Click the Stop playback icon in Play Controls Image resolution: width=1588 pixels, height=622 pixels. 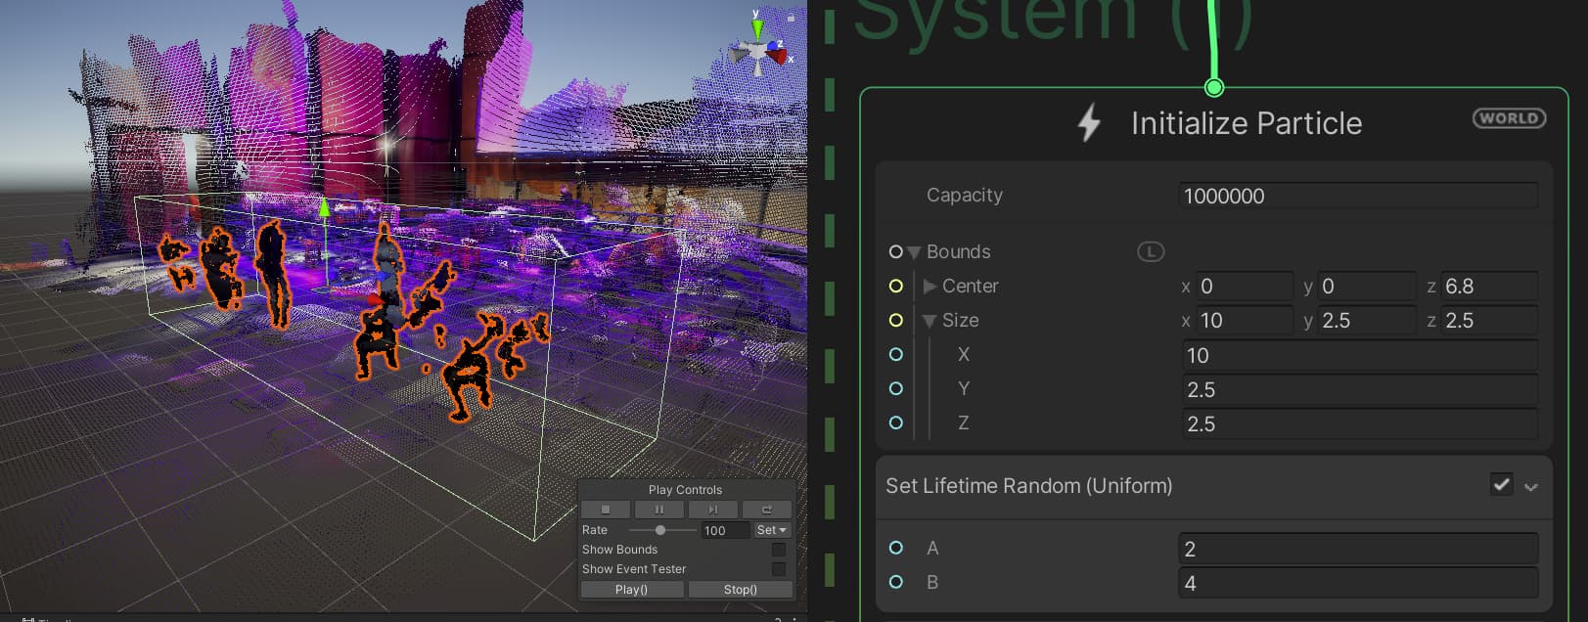pos(606,510)
